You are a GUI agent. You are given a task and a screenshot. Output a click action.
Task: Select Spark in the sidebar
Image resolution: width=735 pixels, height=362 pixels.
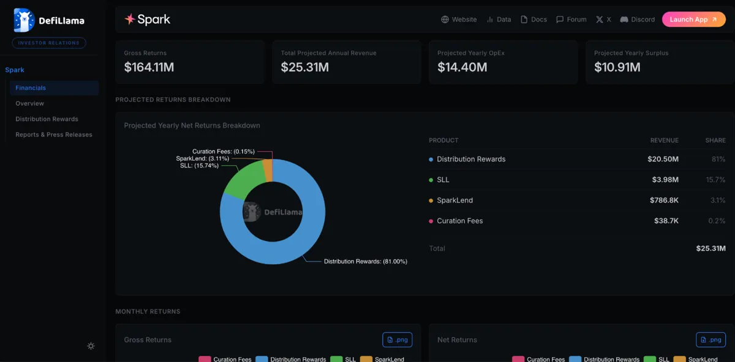tap(15, 70)
